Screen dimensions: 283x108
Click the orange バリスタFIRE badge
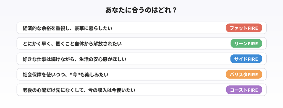244,74
